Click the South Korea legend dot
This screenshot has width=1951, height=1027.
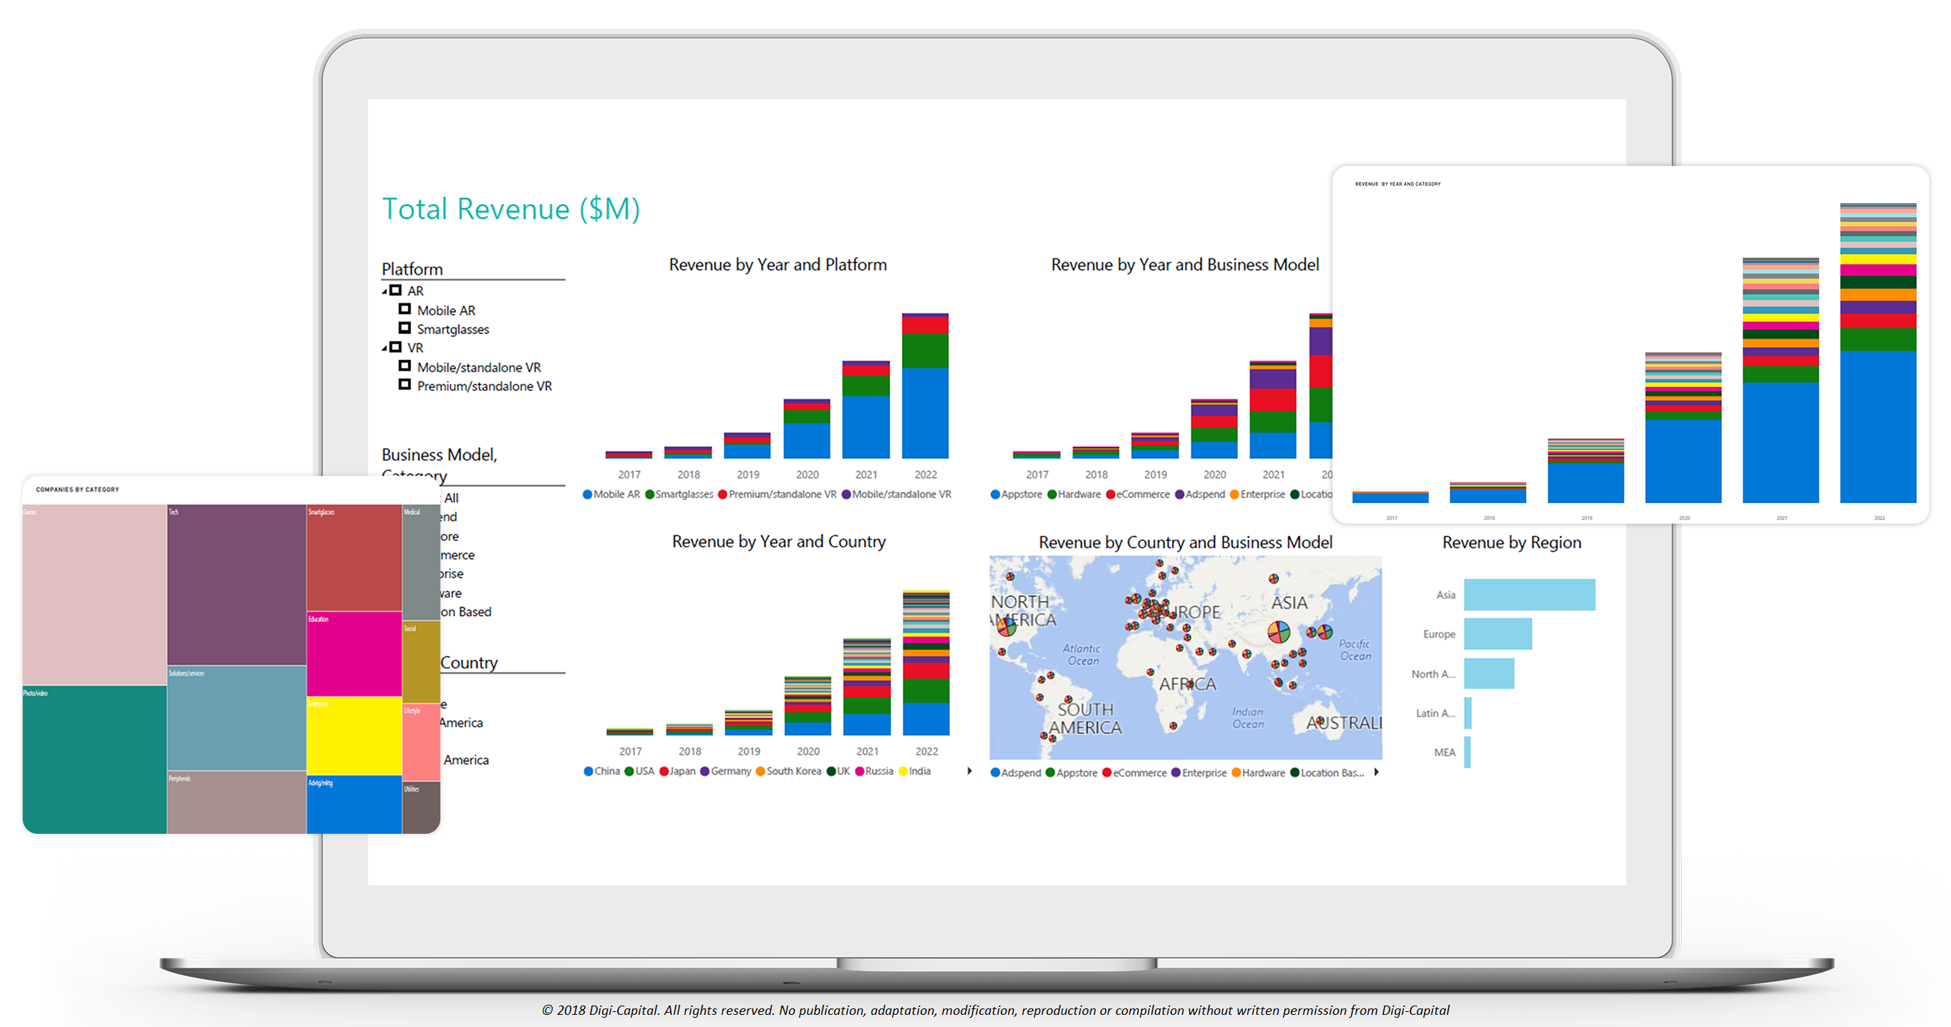[760, 772]
